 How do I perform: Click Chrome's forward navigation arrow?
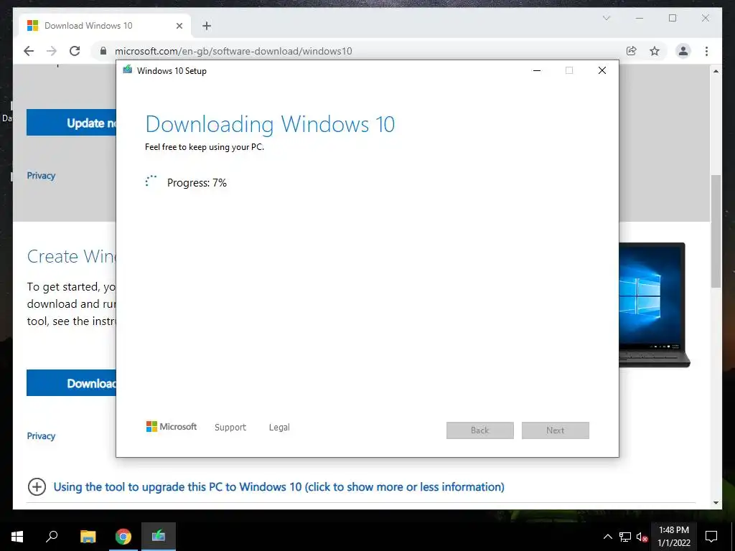[x=52, y=51]
